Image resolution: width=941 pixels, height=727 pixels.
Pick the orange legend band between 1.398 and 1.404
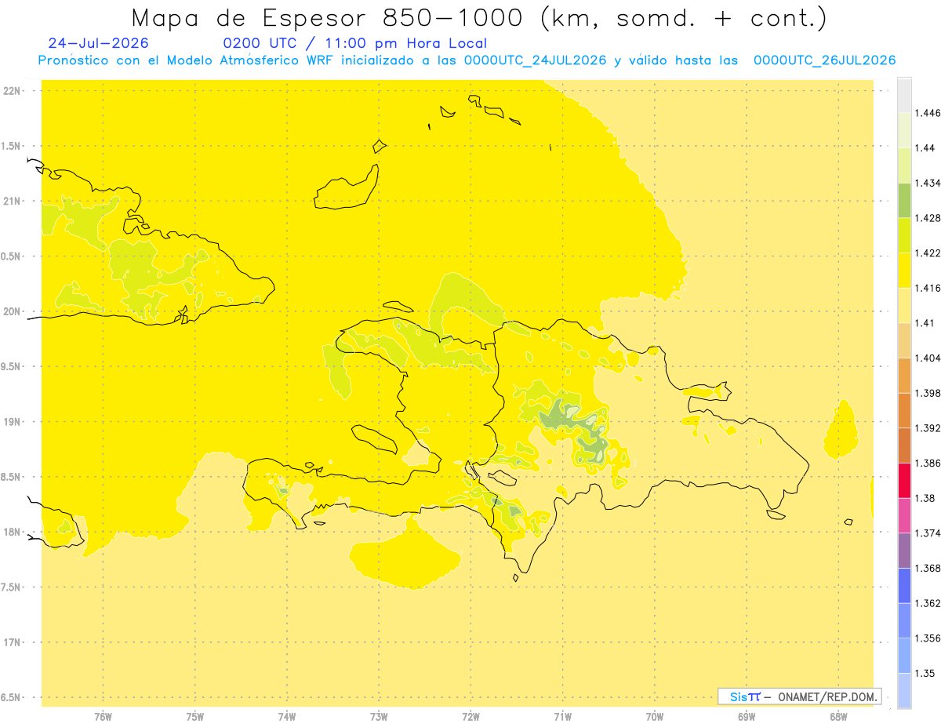tap(904, 375)
